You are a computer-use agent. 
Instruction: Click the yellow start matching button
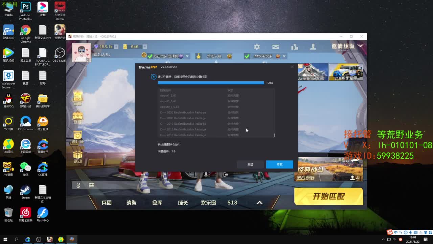(328, 197)
